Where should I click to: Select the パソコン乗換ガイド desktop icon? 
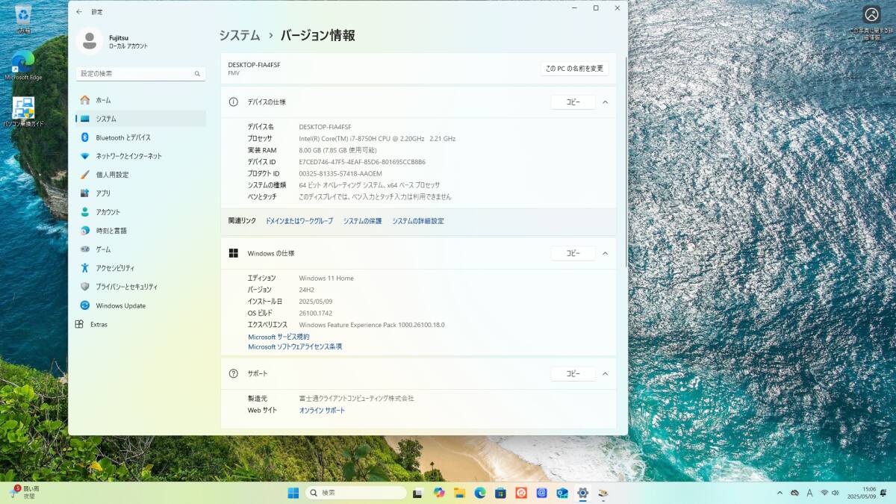(23, 112)
